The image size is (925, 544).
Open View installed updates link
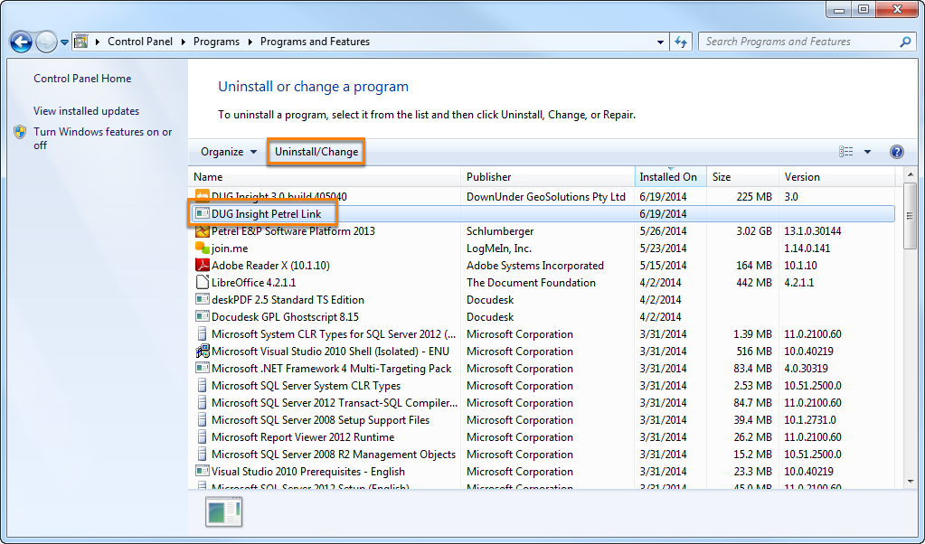pyautogui.click(x=86, y=111)
